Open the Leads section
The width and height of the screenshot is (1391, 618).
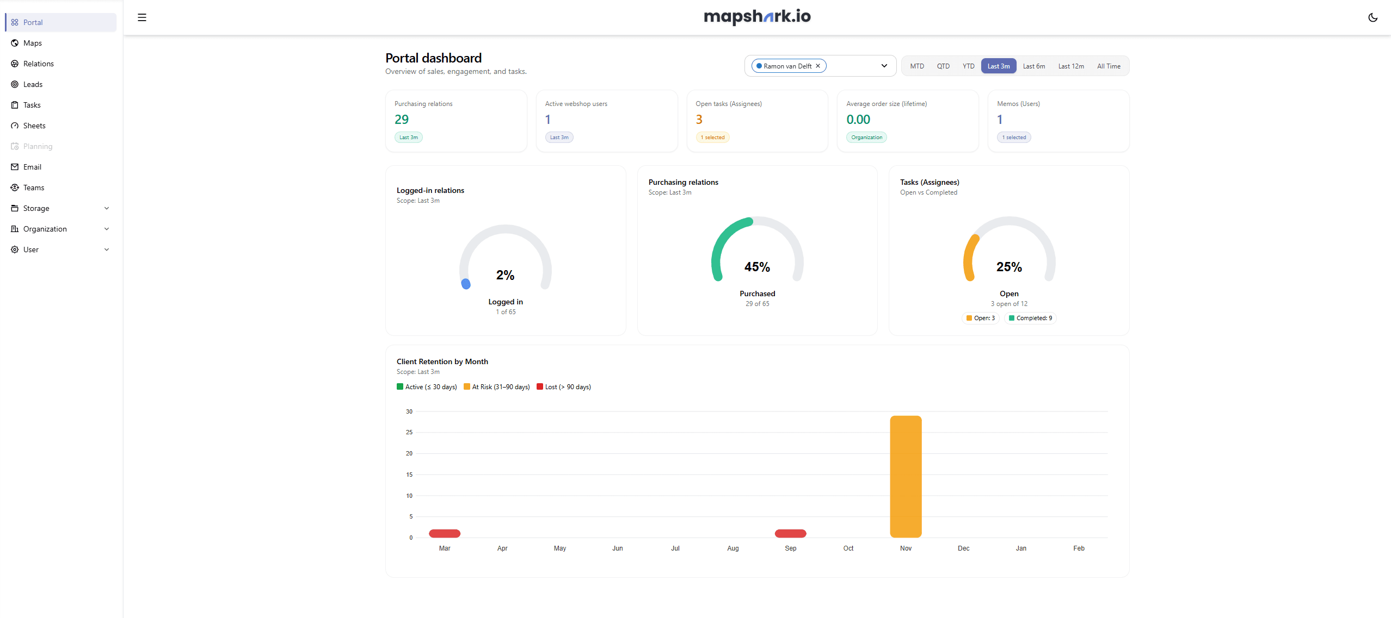point(34,84)
